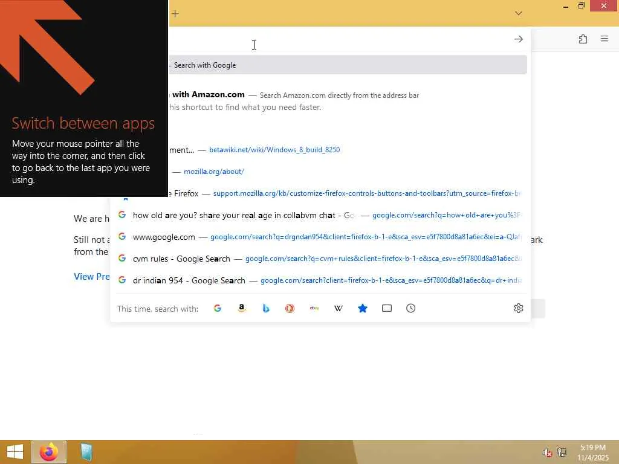Click Google favicon on 'cvm rules' row
Viewport: 619px width, 464px height.
click(x=122, y=258)
